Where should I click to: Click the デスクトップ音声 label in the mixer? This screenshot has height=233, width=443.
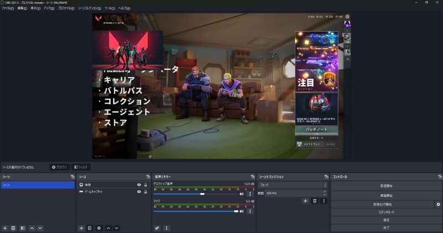coord(163,184)
